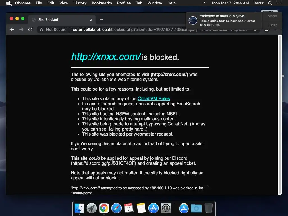Open App Store icon right of Dock divider
The image size is (288, 216).
[184, 208]
